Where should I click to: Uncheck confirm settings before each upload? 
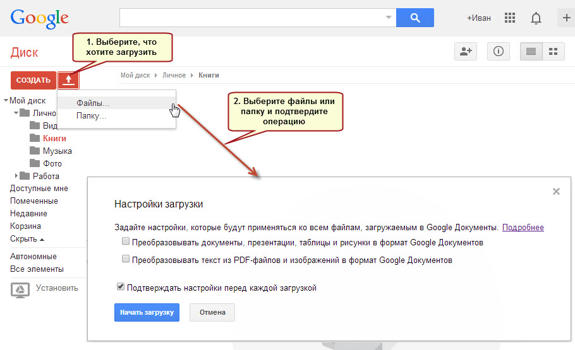121,287
